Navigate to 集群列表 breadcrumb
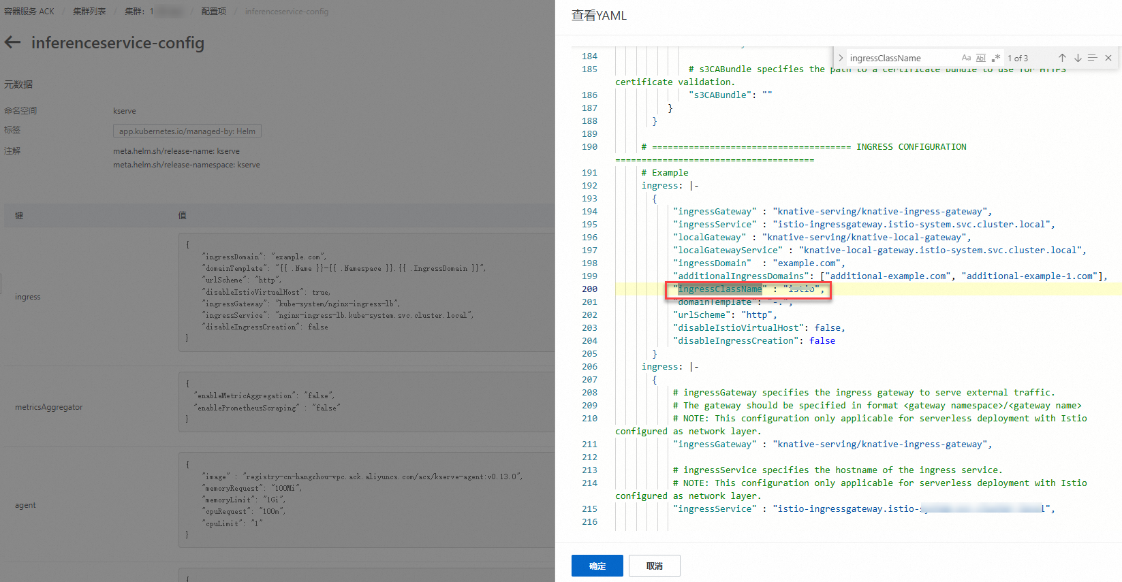The height and width of the screenshot is (582, 1122). (x=89, y=12)
